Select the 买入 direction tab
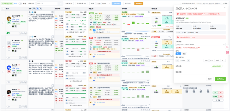 pyautogui.click(x=178, y=54)
